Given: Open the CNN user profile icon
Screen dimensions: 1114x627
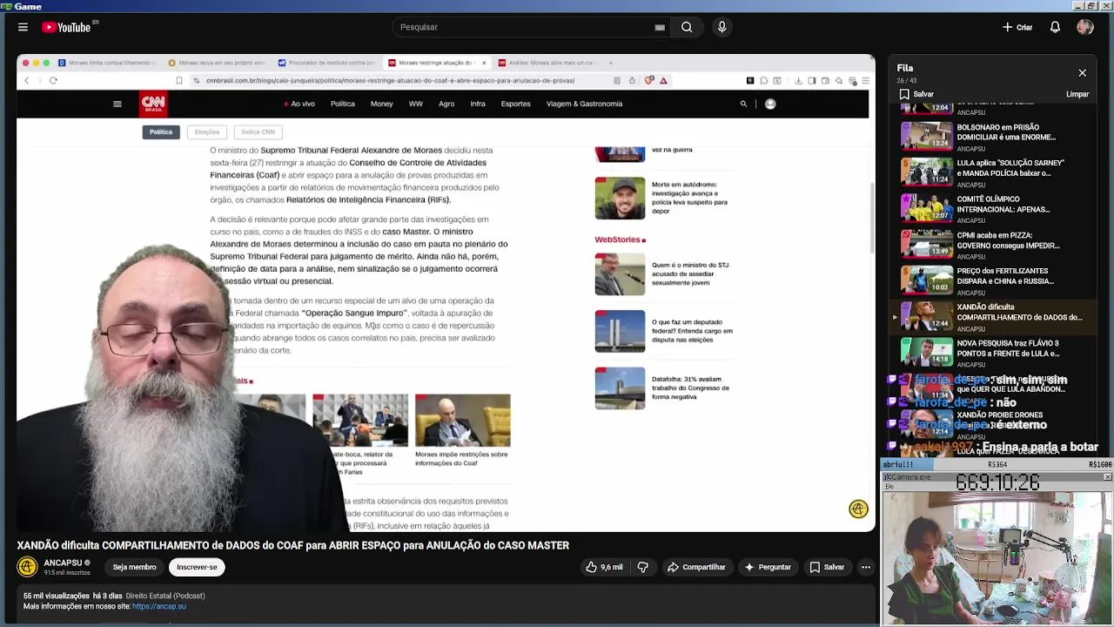Looking at the screenshot, I should click(x=769, y=104).
